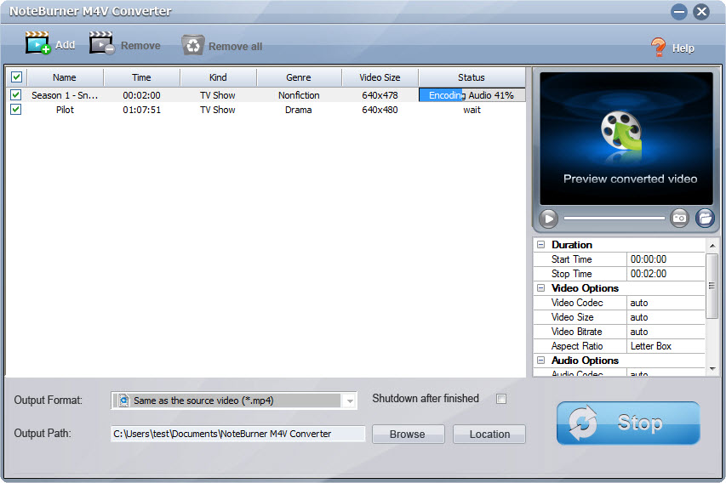Click the Remove video toolbar icon
Image resolution: width=726 pixels, height=483 pixels.
click(x=102, y=43)
